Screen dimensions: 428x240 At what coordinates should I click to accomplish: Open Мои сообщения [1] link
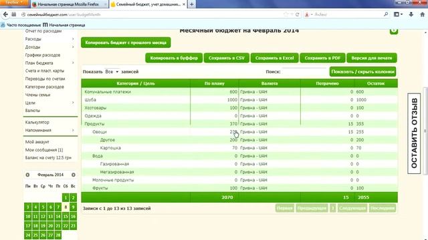pyautogui.click(x=44, y=150)
